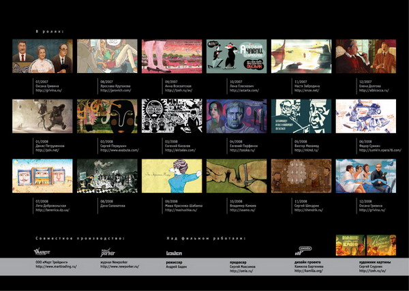Follow the http://jarovich.com/ link
This screenshot has height=291, width=409.
[116, 91]
